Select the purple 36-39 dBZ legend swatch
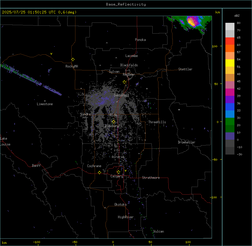Image resolution: width=252 pixels, height=246 pixels. 230,100
